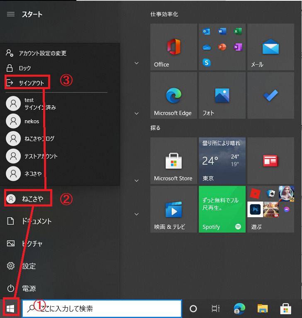Open Skype from the Office apps folder tile
This screenshot has height=318, width=302.
point(207,63)
